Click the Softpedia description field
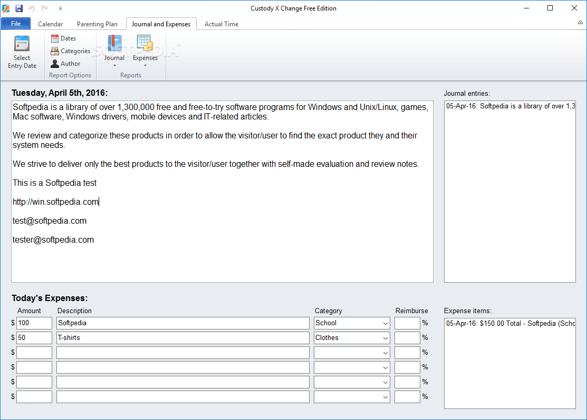Screen dimensions: 587x420 [x=182, y=323]
